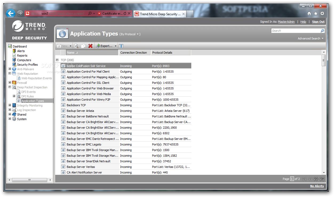The width and height of the screenshot is (334, 197).
Task: Sort by Connection Direction column header
Action: pyautogui.click(x=135, y=53)
